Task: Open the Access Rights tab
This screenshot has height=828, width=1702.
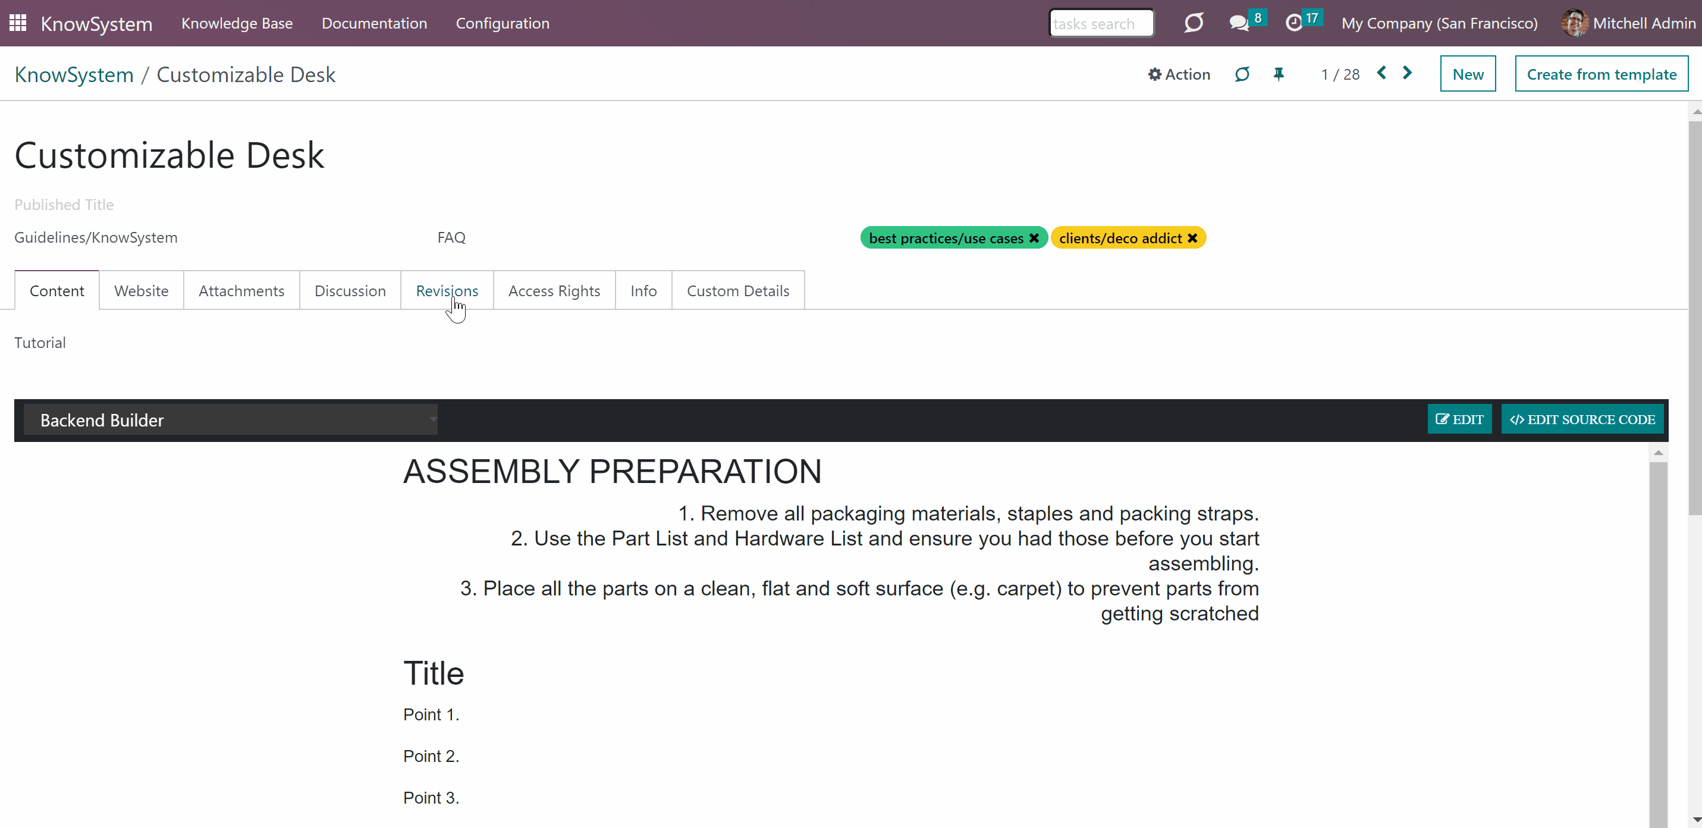Action: (x=554, y=291)
